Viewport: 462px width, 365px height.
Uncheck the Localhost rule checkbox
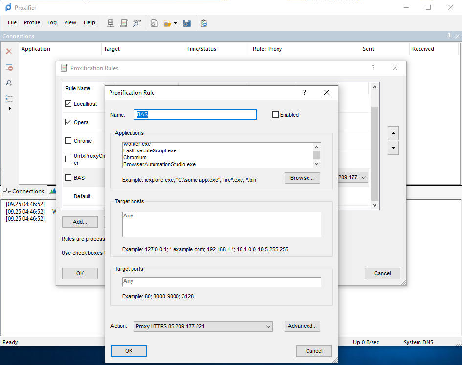tap(68, 104)
